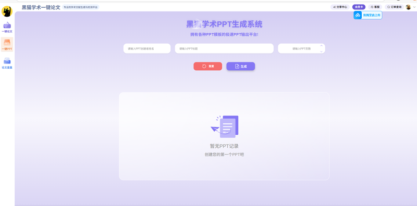The width and height of the screenshot is (417, 206).
Task: Increase PPT page count with up arrow
Action: (x=321, y=46)
